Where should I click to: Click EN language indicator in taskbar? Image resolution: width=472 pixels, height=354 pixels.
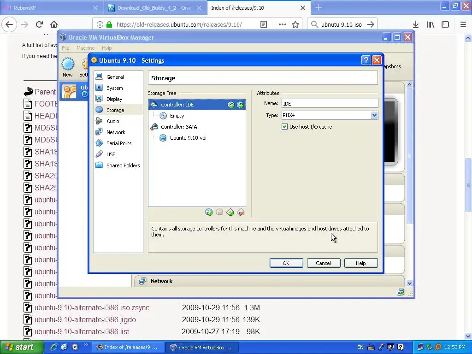[x=360, y=348]
